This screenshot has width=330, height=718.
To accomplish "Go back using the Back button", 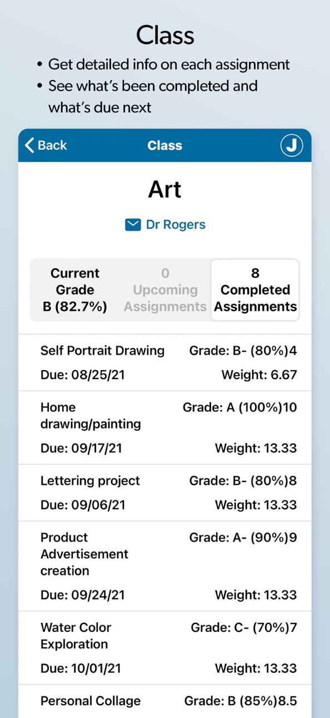I will (x=46, y=145).
